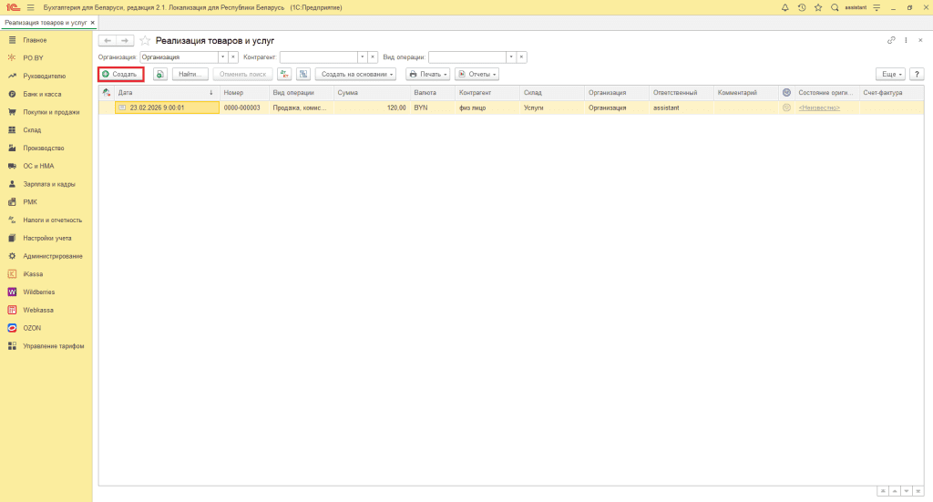Click the Дт/Кт postings icon
Image resolution: width=933 pixels, height=502 pixels.
[x=285, y=74]
